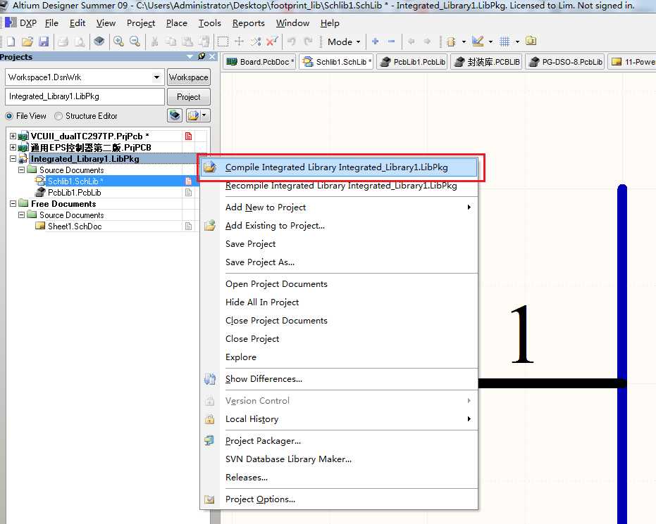
Task: Click the Open file folder icon
Action: click(27, 41)
